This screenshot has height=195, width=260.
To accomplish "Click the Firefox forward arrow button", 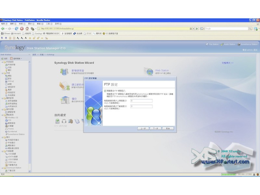I will click(9, 29).
